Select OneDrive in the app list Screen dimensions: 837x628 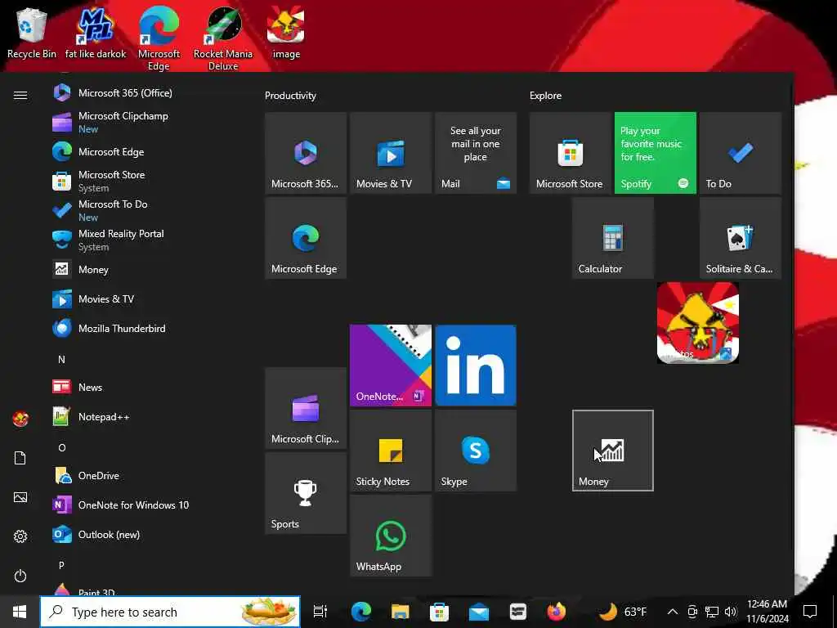tap(150, 475)
